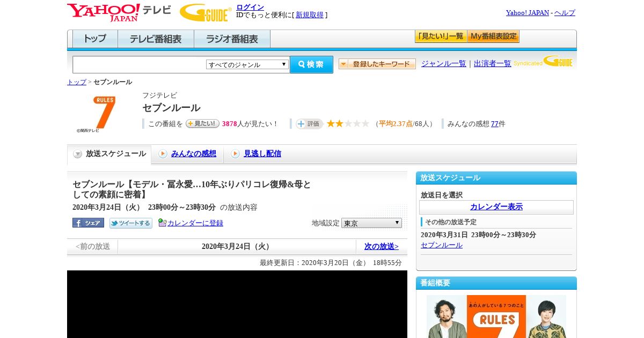Open the セブンルール link under March 31 schedule
This screenshot has width=644, height=338.
(442, 245)
